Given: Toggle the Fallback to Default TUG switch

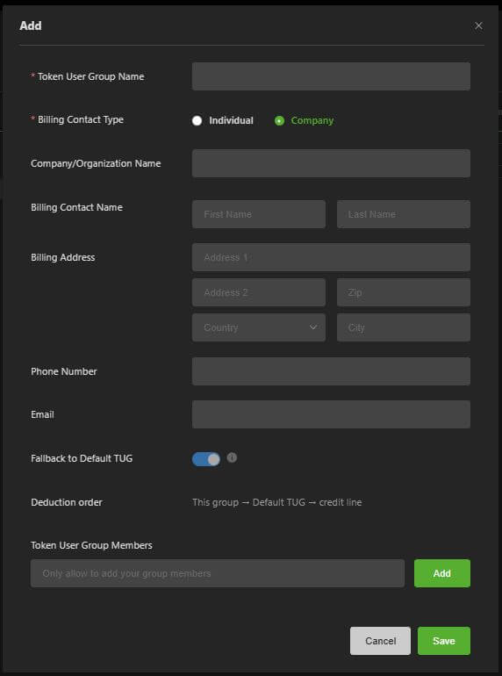Looking at the screenshot, I should tap(206, 459).
